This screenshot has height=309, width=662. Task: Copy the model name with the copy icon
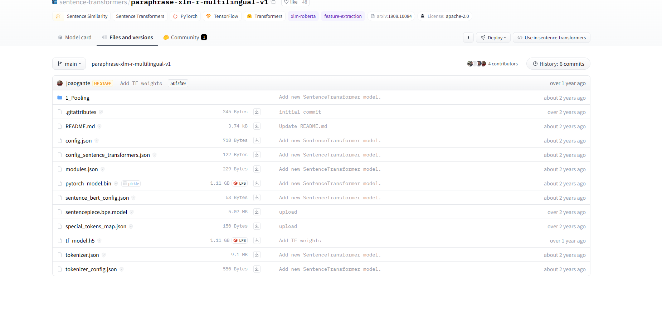pos(273,2)
